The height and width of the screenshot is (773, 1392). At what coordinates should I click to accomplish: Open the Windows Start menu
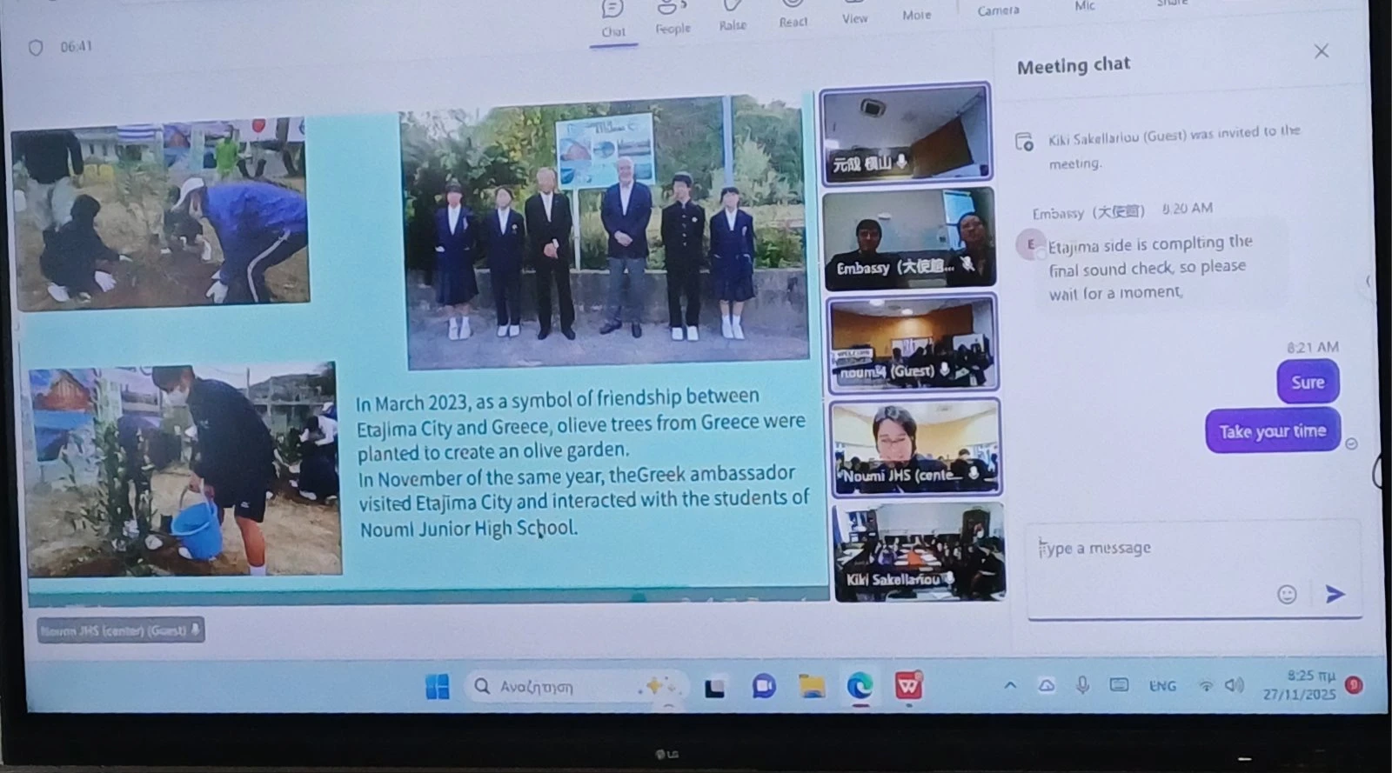[x=438, y=687]
